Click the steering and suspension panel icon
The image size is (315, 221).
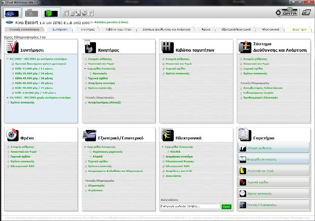tap(244, 47)
